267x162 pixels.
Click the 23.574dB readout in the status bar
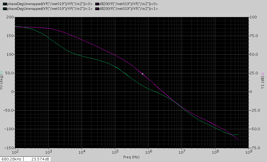click(37, 159)
